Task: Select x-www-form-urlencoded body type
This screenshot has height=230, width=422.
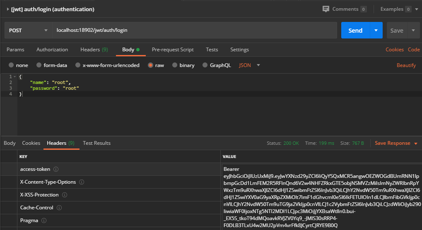Action: pos(78,65)
